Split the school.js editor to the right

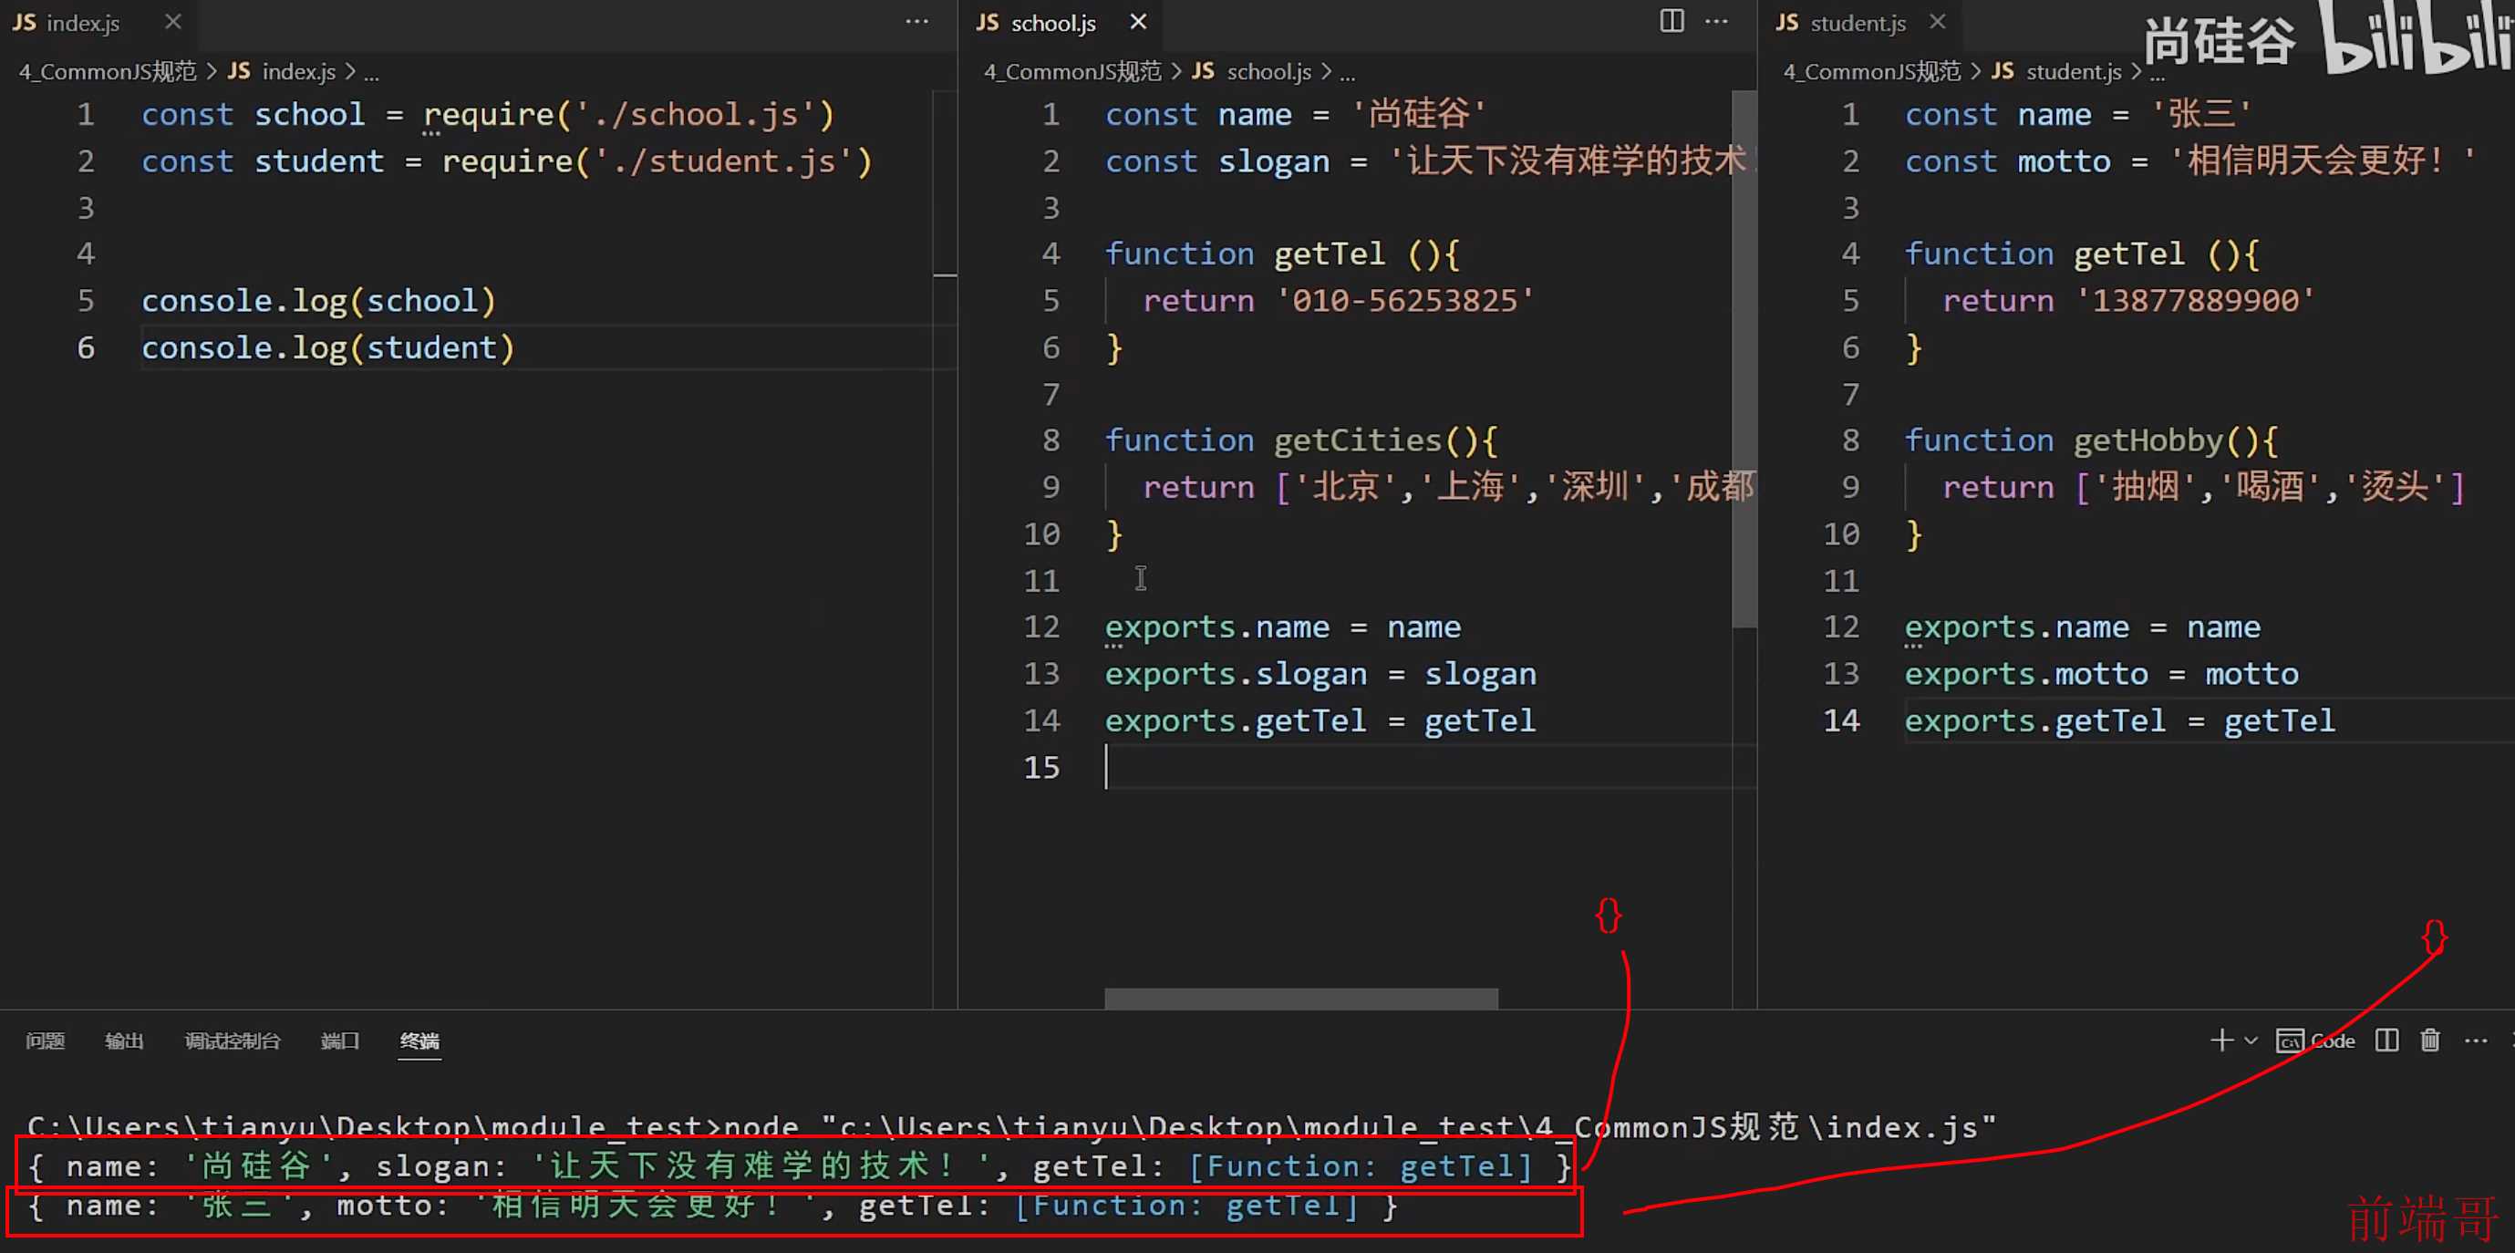tap(1671, 20)
